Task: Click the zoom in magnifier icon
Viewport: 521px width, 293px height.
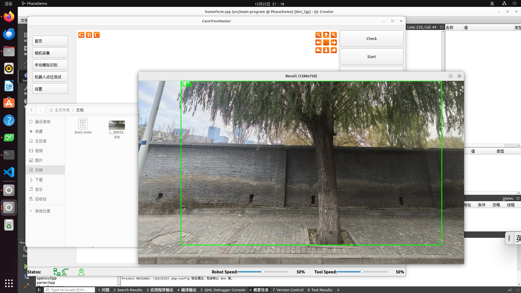Action: click(334, 35)
